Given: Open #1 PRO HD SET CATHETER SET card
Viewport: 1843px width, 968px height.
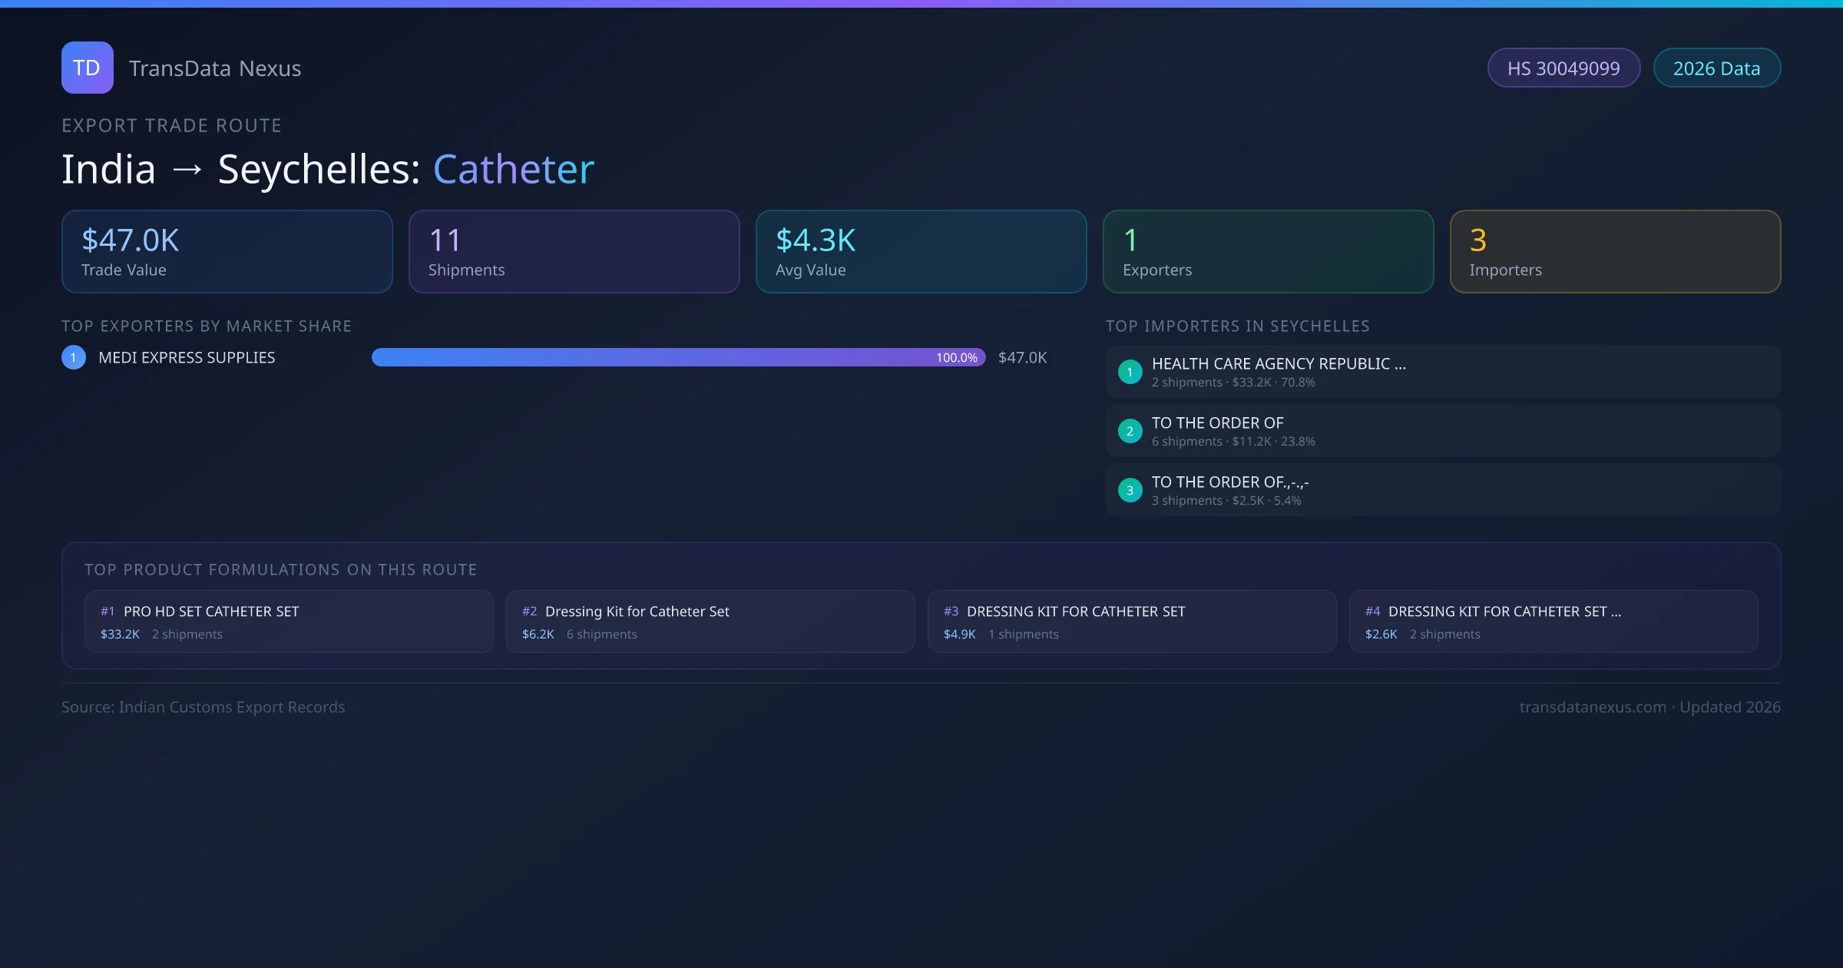Looking at the screenshot, I should [289, 622].
